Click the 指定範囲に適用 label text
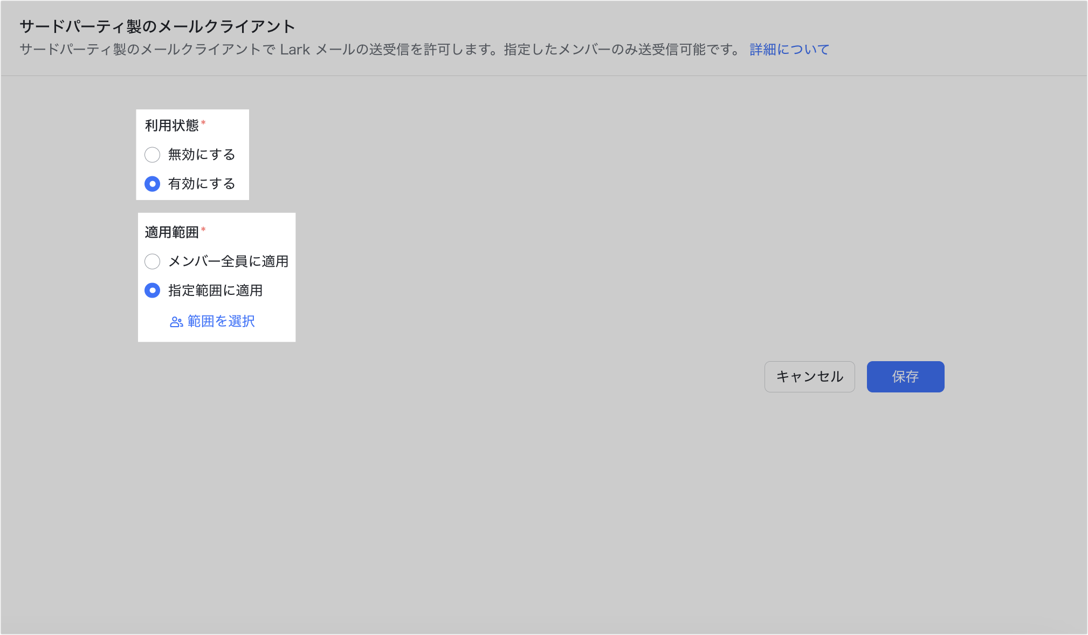1088x635 pixels. point(215,291)
